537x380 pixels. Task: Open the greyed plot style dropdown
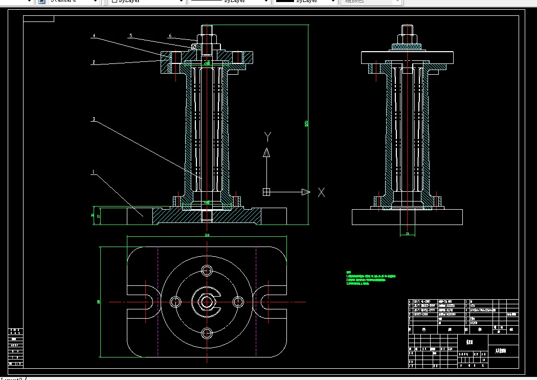coord(371,2)
